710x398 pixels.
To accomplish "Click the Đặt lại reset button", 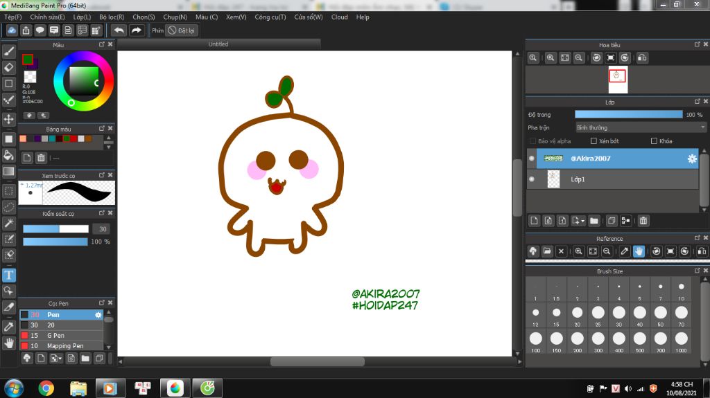I will tap(182, 30).
